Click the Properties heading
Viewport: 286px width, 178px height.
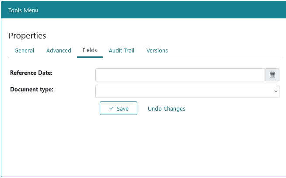(28, 36)
